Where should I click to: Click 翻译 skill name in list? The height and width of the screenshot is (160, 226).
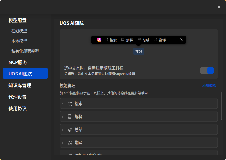pos(79,143)
